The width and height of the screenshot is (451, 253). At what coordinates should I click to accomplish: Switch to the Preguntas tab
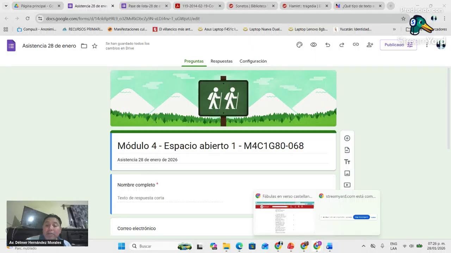(x=194, y=61)
